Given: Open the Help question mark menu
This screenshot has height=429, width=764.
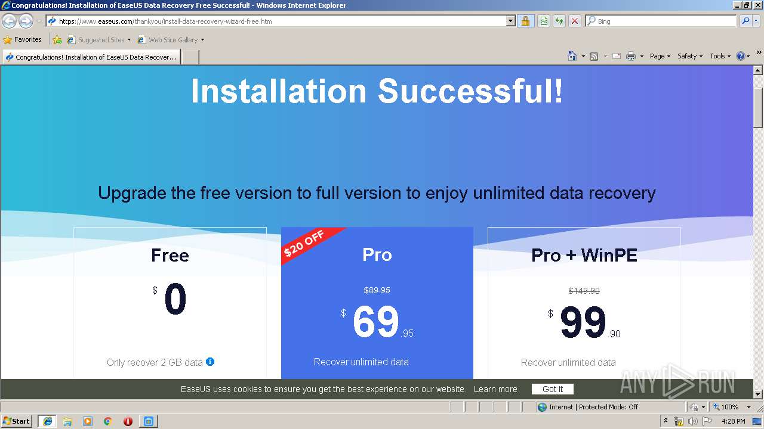Looking at the screenshot, I should [x=743, y=56].
